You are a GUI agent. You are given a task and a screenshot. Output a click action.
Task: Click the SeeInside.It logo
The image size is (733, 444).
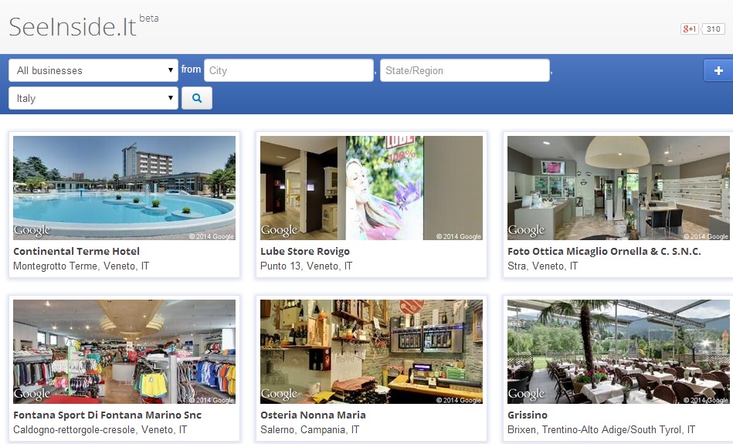pyautogui.click(x=73, y=27)
